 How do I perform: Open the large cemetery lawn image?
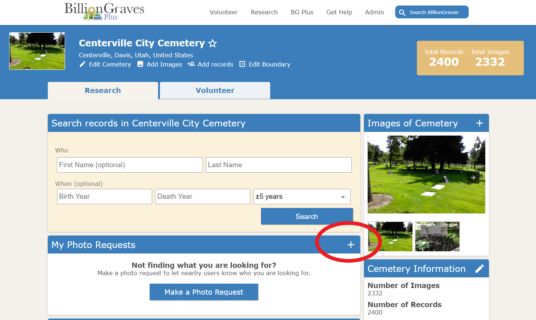pyautogui.click(x=426, y=175)
